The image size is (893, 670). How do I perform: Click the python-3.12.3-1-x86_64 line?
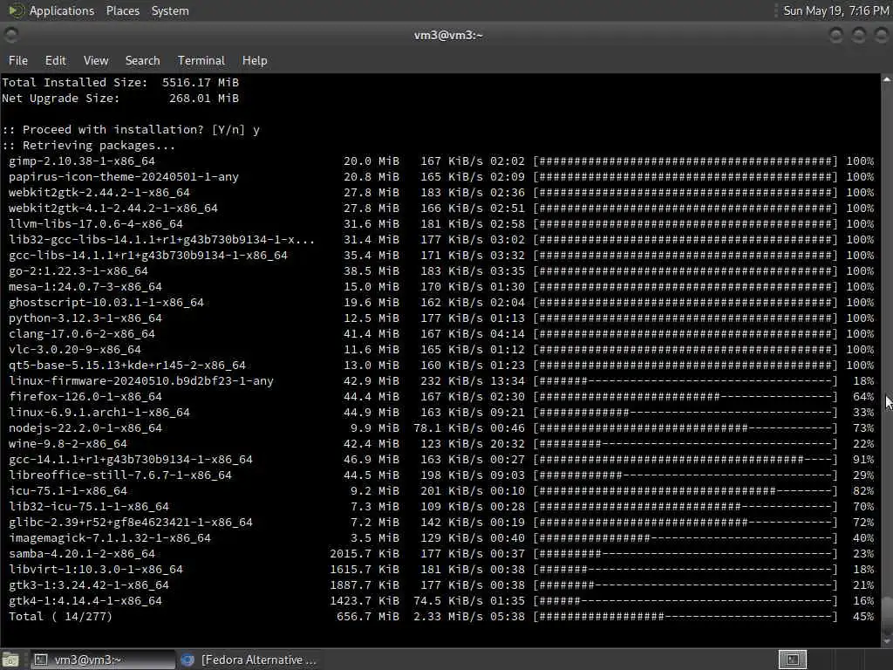click(x=440, y=318)
